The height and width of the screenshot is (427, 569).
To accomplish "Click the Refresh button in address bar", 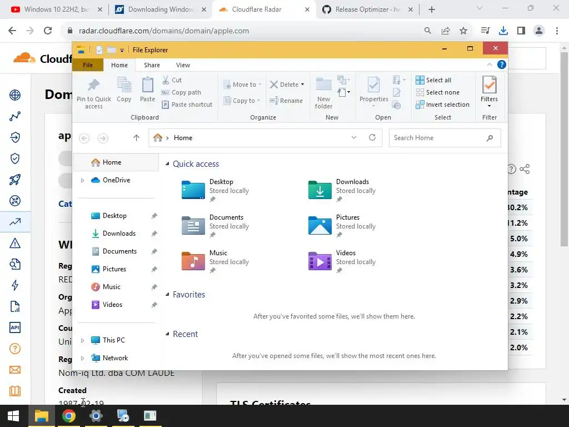I will [372, 137].
